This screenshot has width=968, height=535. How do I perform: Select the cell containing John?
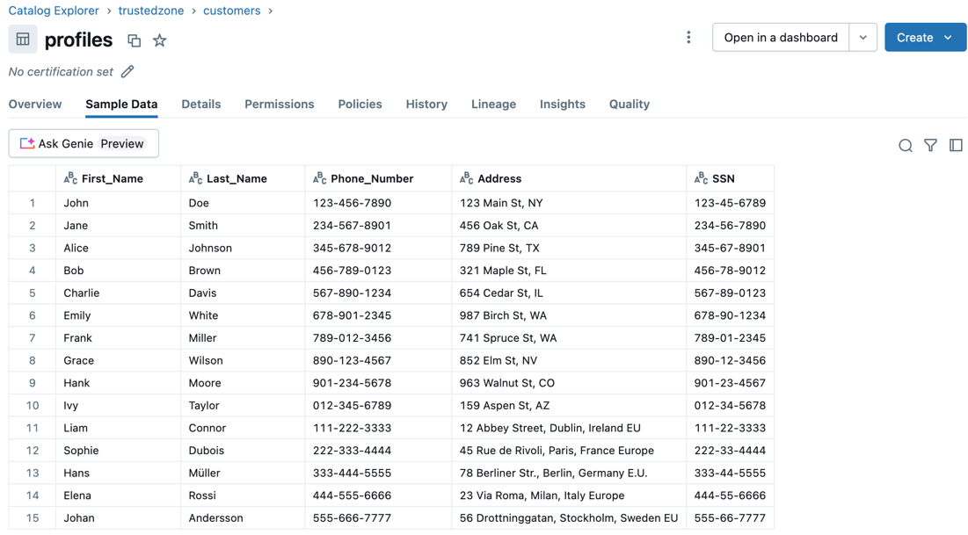(x=119, y=203)
